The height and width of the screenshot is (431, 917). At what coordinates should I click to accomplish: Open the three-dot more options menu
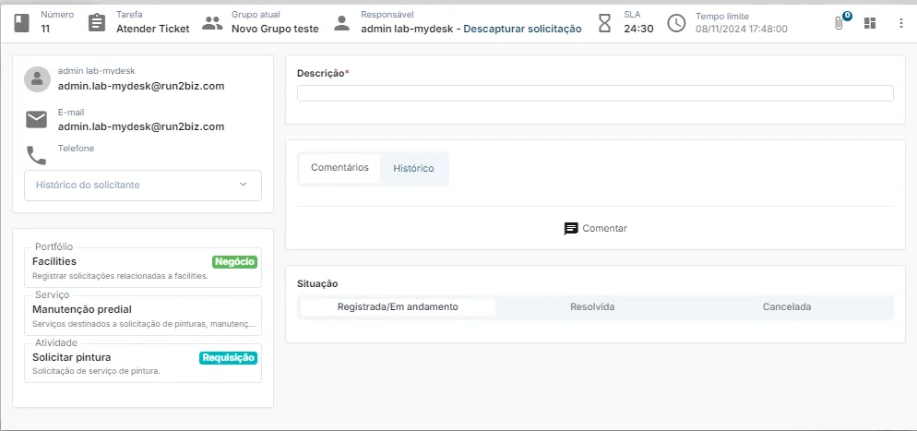pyautogui.click(x=901, y=23)
